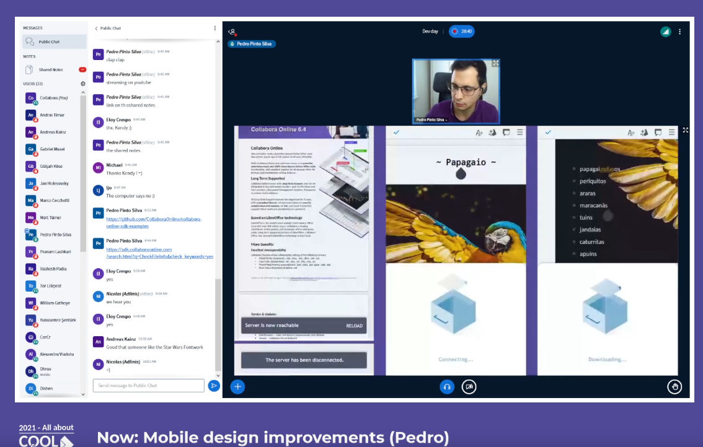This screenshot has width=703, height=447.
Task: Open the sdk.collaboraonline.com search link
Action: pos(159,253)
